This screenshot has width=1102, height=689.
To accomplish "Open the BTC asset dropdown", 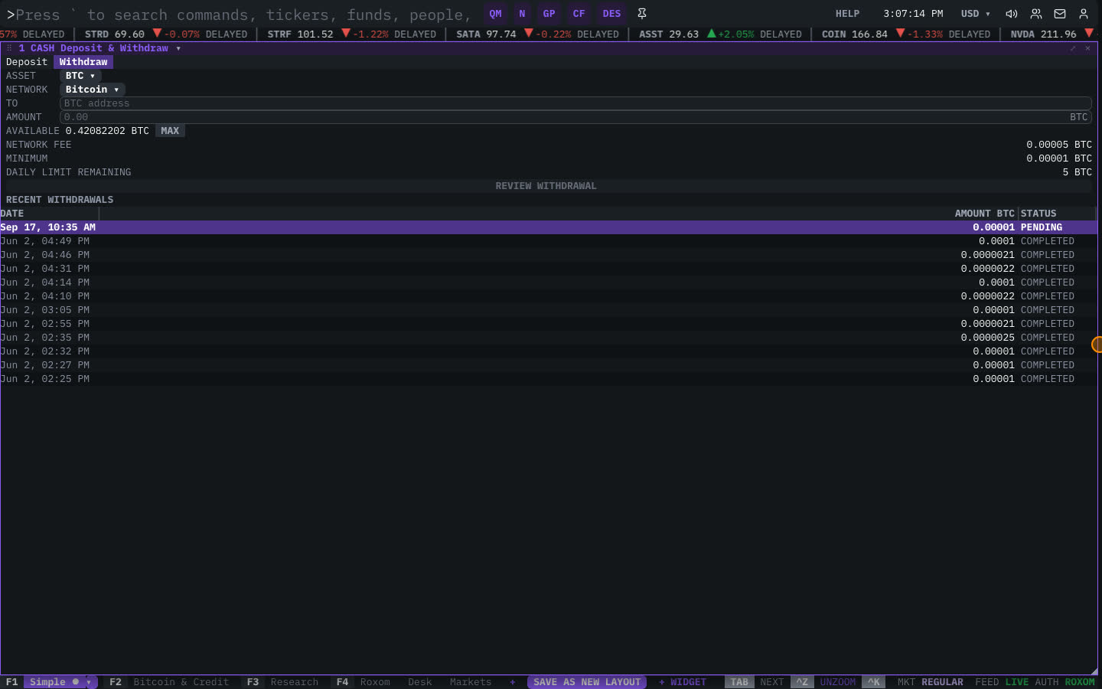I will 80,76.
